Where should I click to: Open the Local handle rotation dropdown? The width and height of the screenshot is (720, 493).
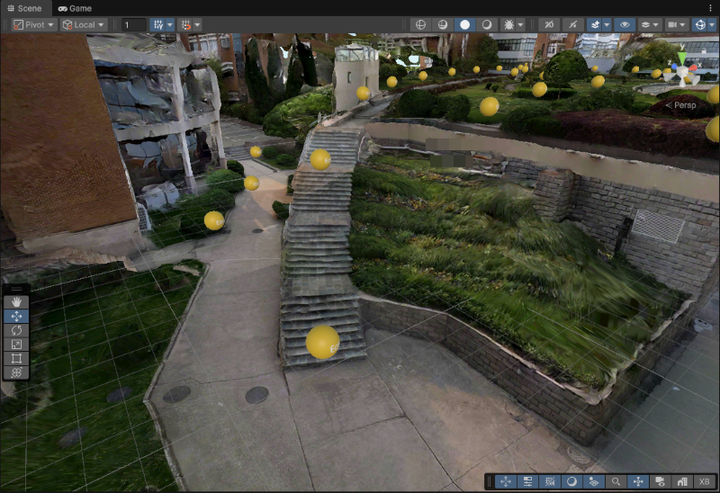(x=83, y=24)
